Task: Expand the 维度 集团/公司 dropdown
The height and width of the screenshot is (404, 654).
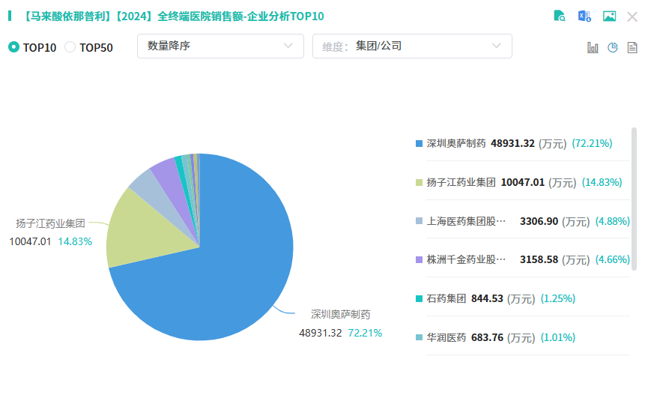Action: 412,46
